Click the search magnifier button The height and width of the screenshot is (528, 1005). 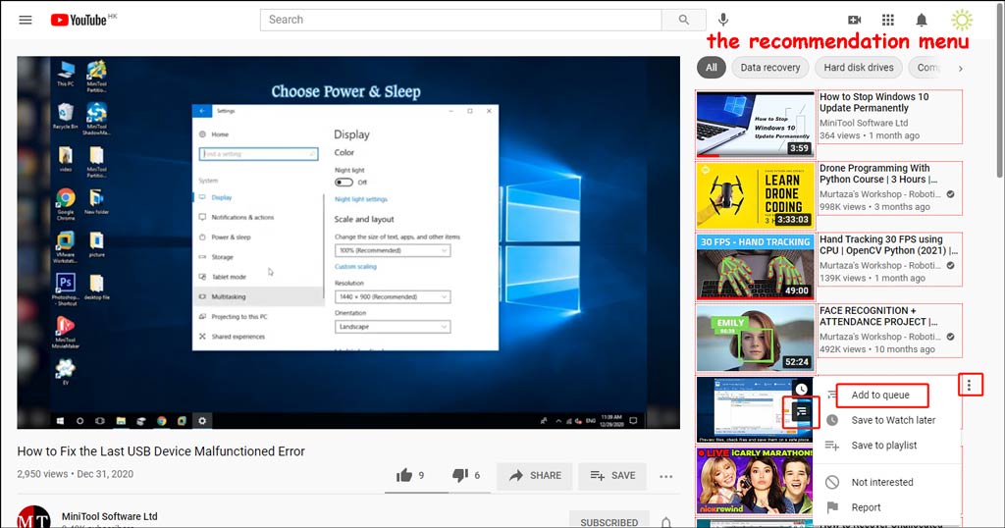coord(683,20)
